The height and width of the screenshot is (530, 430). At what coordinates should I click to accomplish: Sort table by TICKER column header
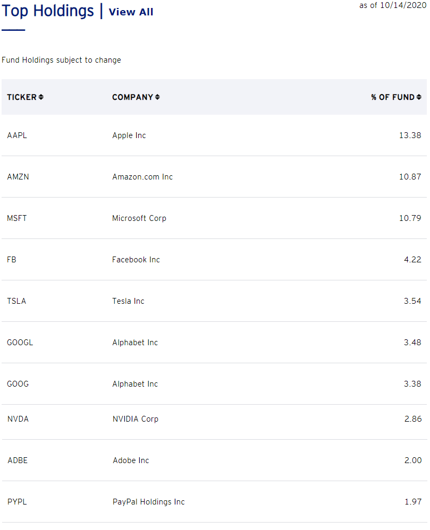(x=22, y=97)
